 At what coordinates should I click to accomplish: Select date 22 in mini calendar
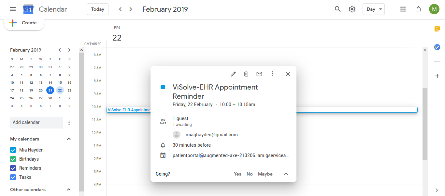coord(60,90)
